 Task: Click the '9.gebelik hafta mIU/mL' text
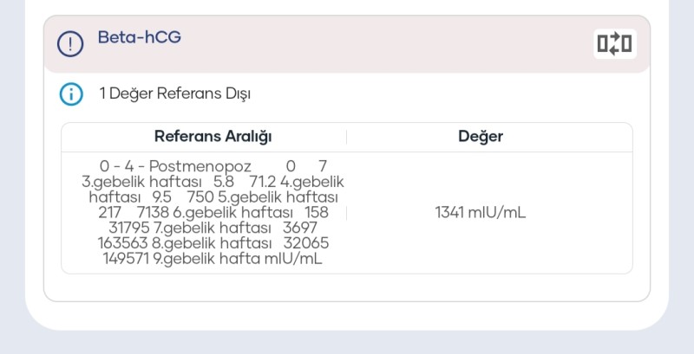(x=239, y=258)
